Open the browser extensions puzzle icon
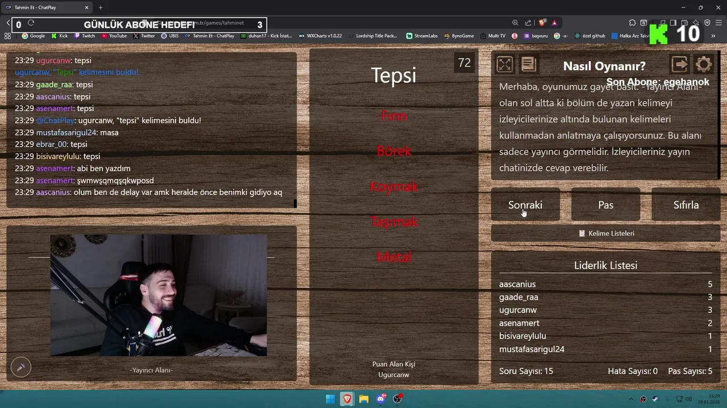 click(x=632, y=23)
